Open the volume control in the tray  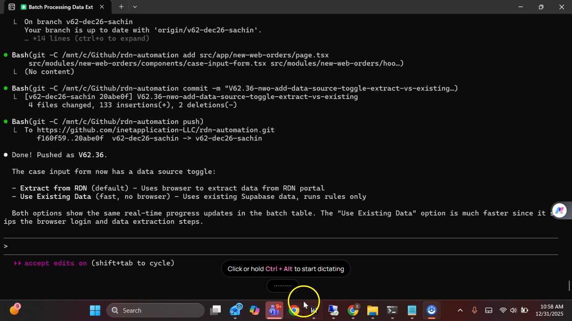coord(513,310)
